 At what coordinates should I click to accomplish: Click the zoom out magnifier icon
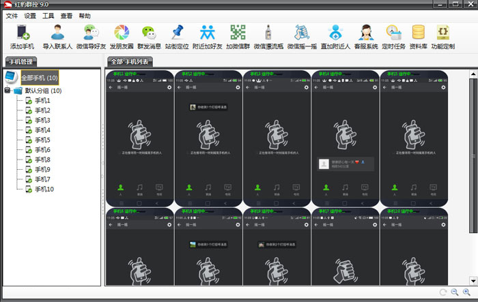click(455, 292)
